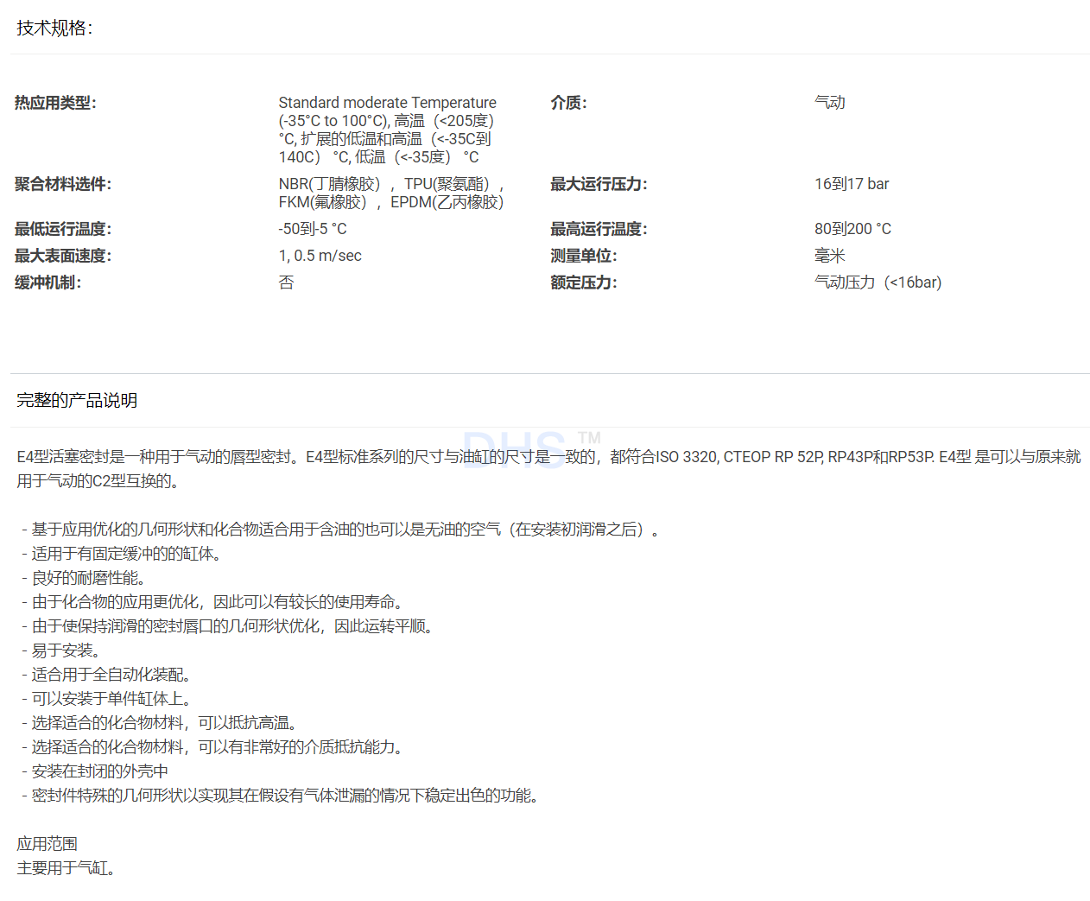Click the 完整的产品说明 section heading
Viewport: 1090px width, 901px height.
(x=77, y=401)
